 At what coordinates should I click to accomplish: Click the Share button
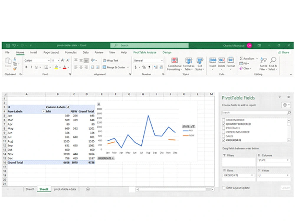coord(284,52)
